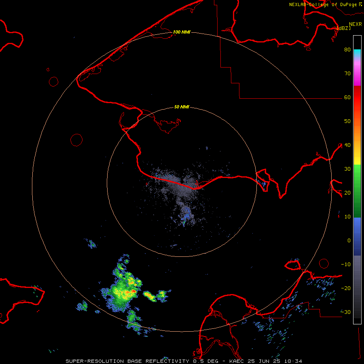Click the 50 NMI range ring label
This screenshot has width=364, height=364.
(182, 107)
